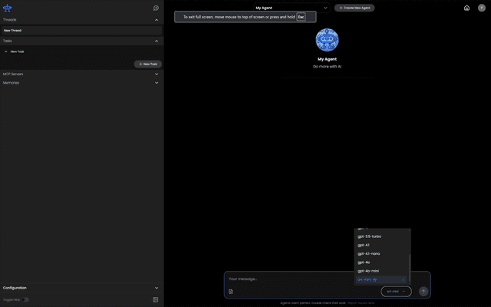Expand the Configuration section

click(x=157, y=288)
